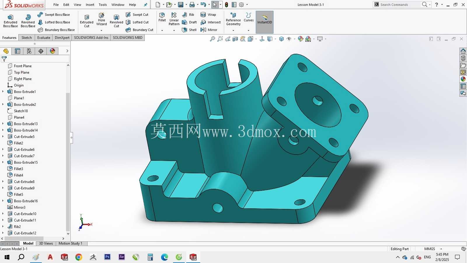Expand the Cut-Extrude5 feature node
This screenshot has width=467, height=263.
3,136
